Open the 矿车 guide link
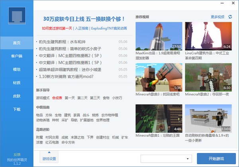Viewport: 239px width, 167px height. pos(125,138)
